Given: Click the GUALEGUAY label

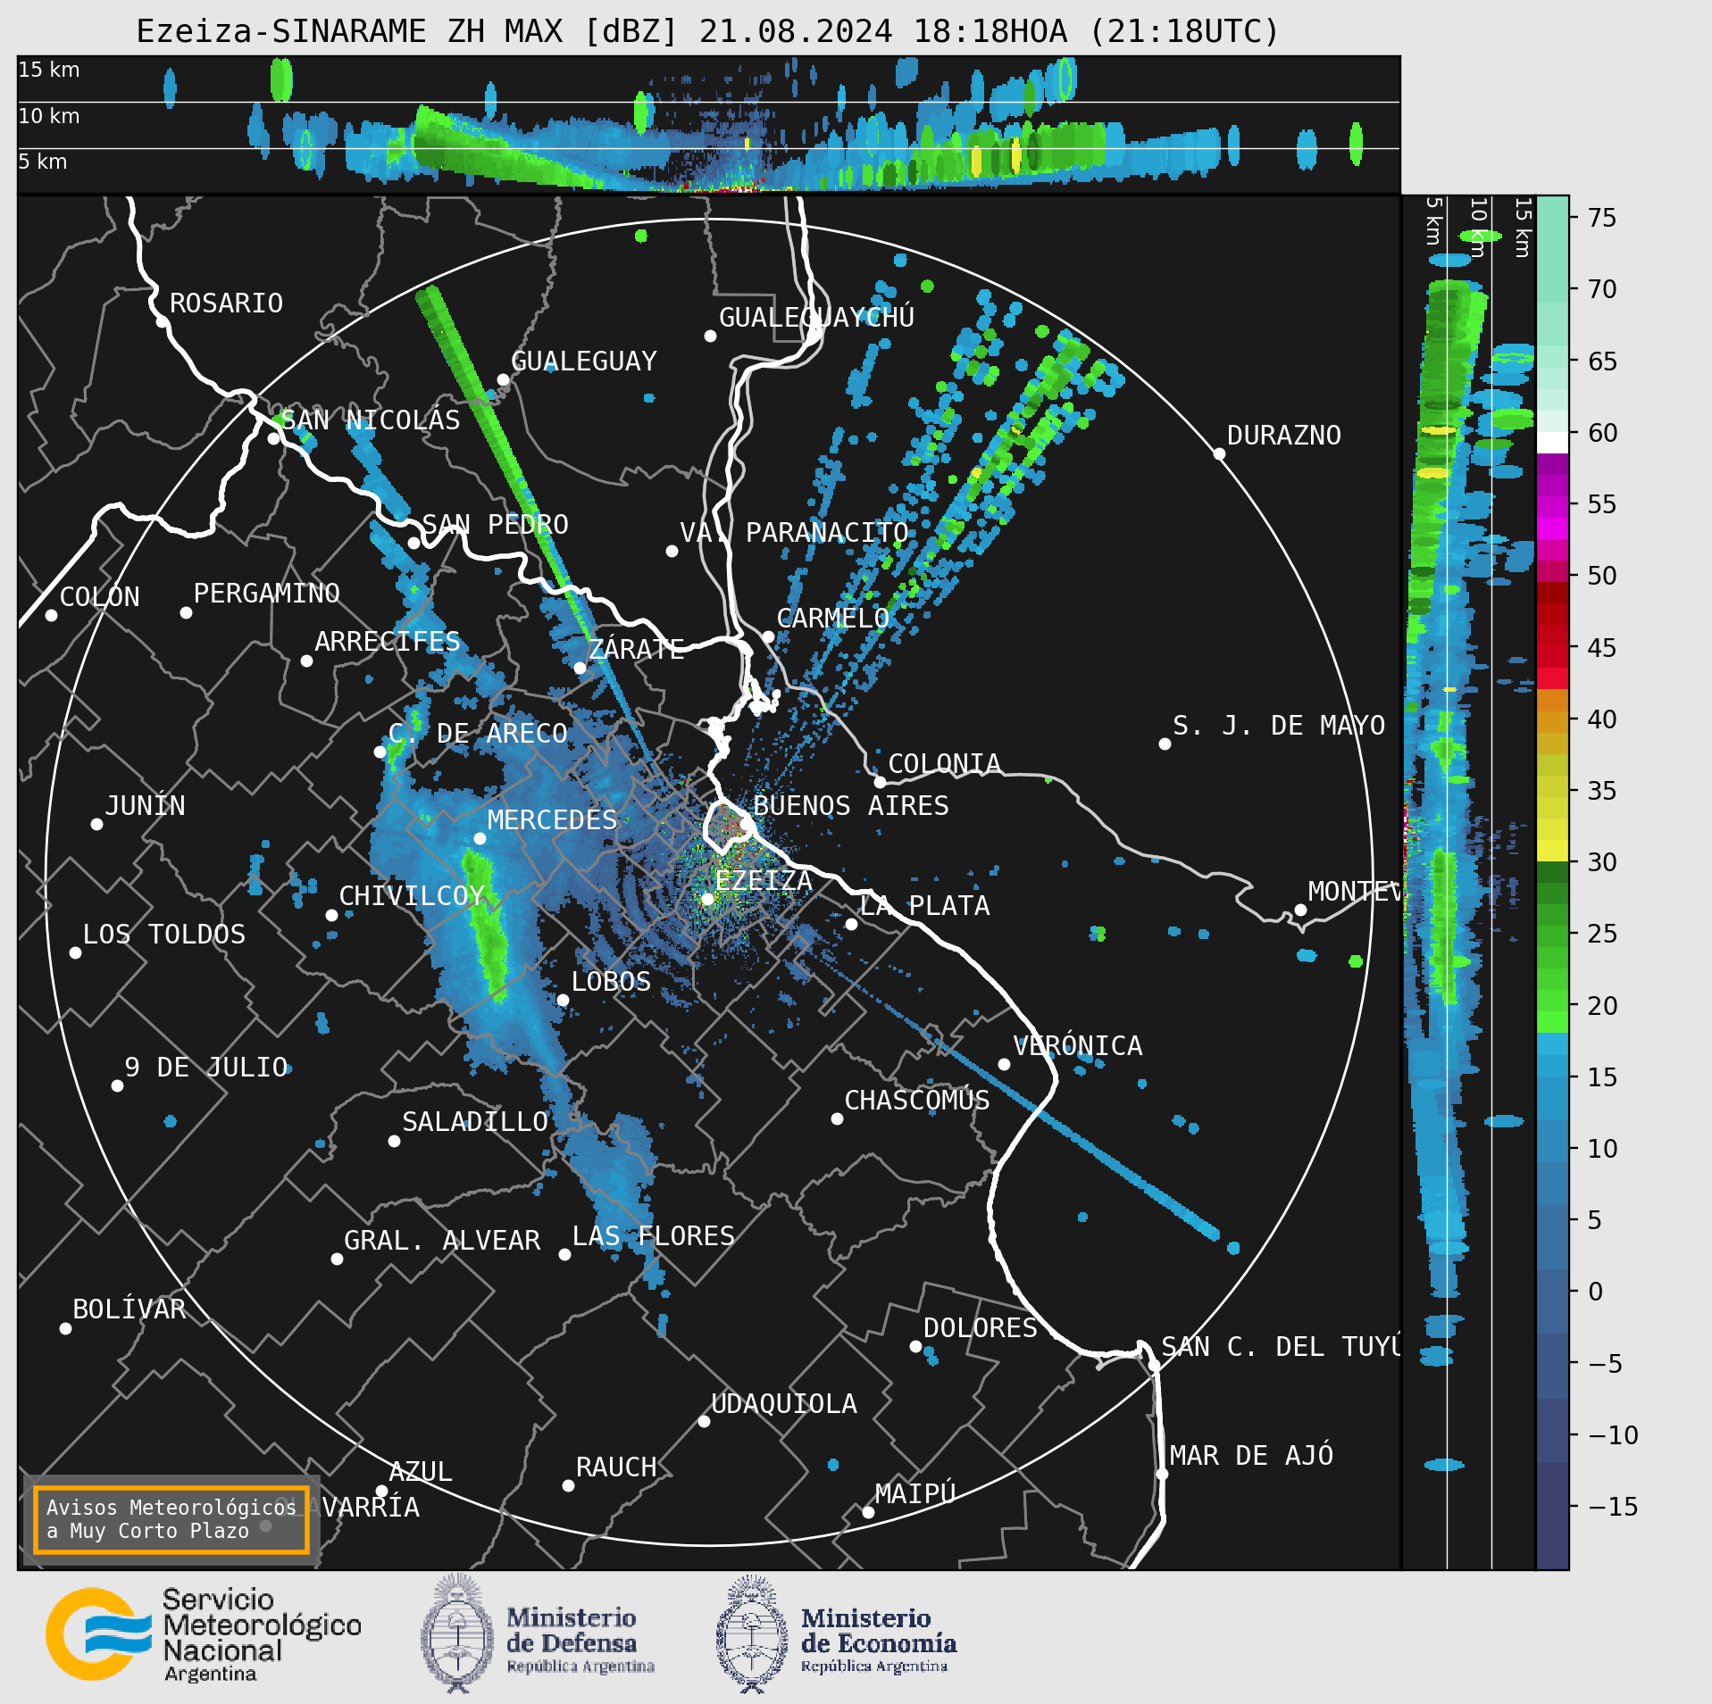Looking at the screenshot, I should [x=583, y=362].
